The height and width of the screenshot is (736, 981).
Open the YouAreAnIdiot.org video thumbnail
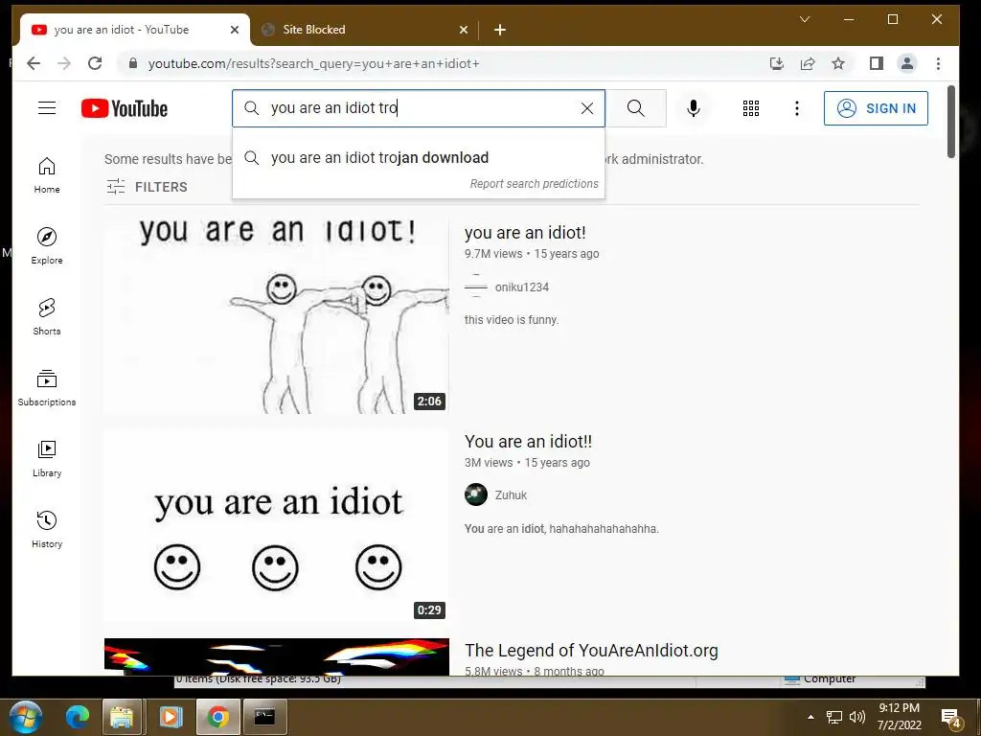(277, 656)
